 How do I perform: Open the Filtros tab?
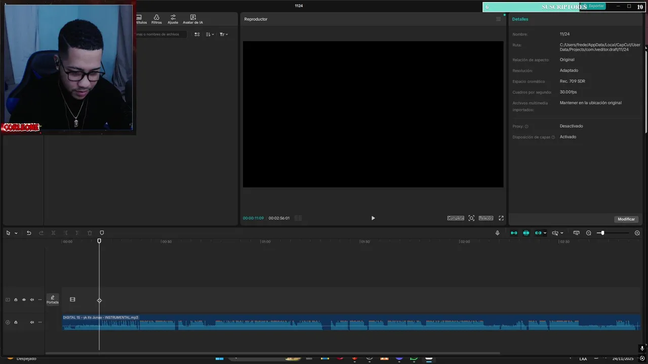[156, 19]
